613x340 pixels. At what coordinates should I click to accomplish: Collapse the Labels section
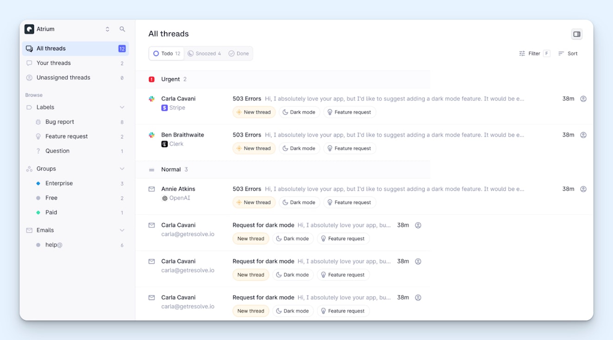tap(122, 107)
